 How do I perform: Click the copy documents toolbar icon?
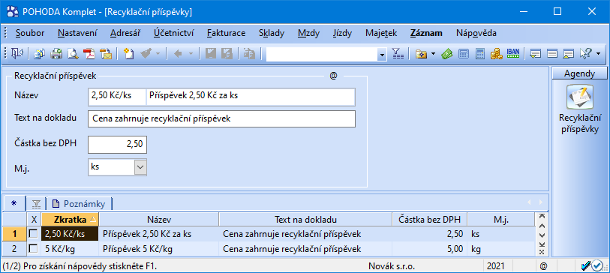tap(39, 54)
